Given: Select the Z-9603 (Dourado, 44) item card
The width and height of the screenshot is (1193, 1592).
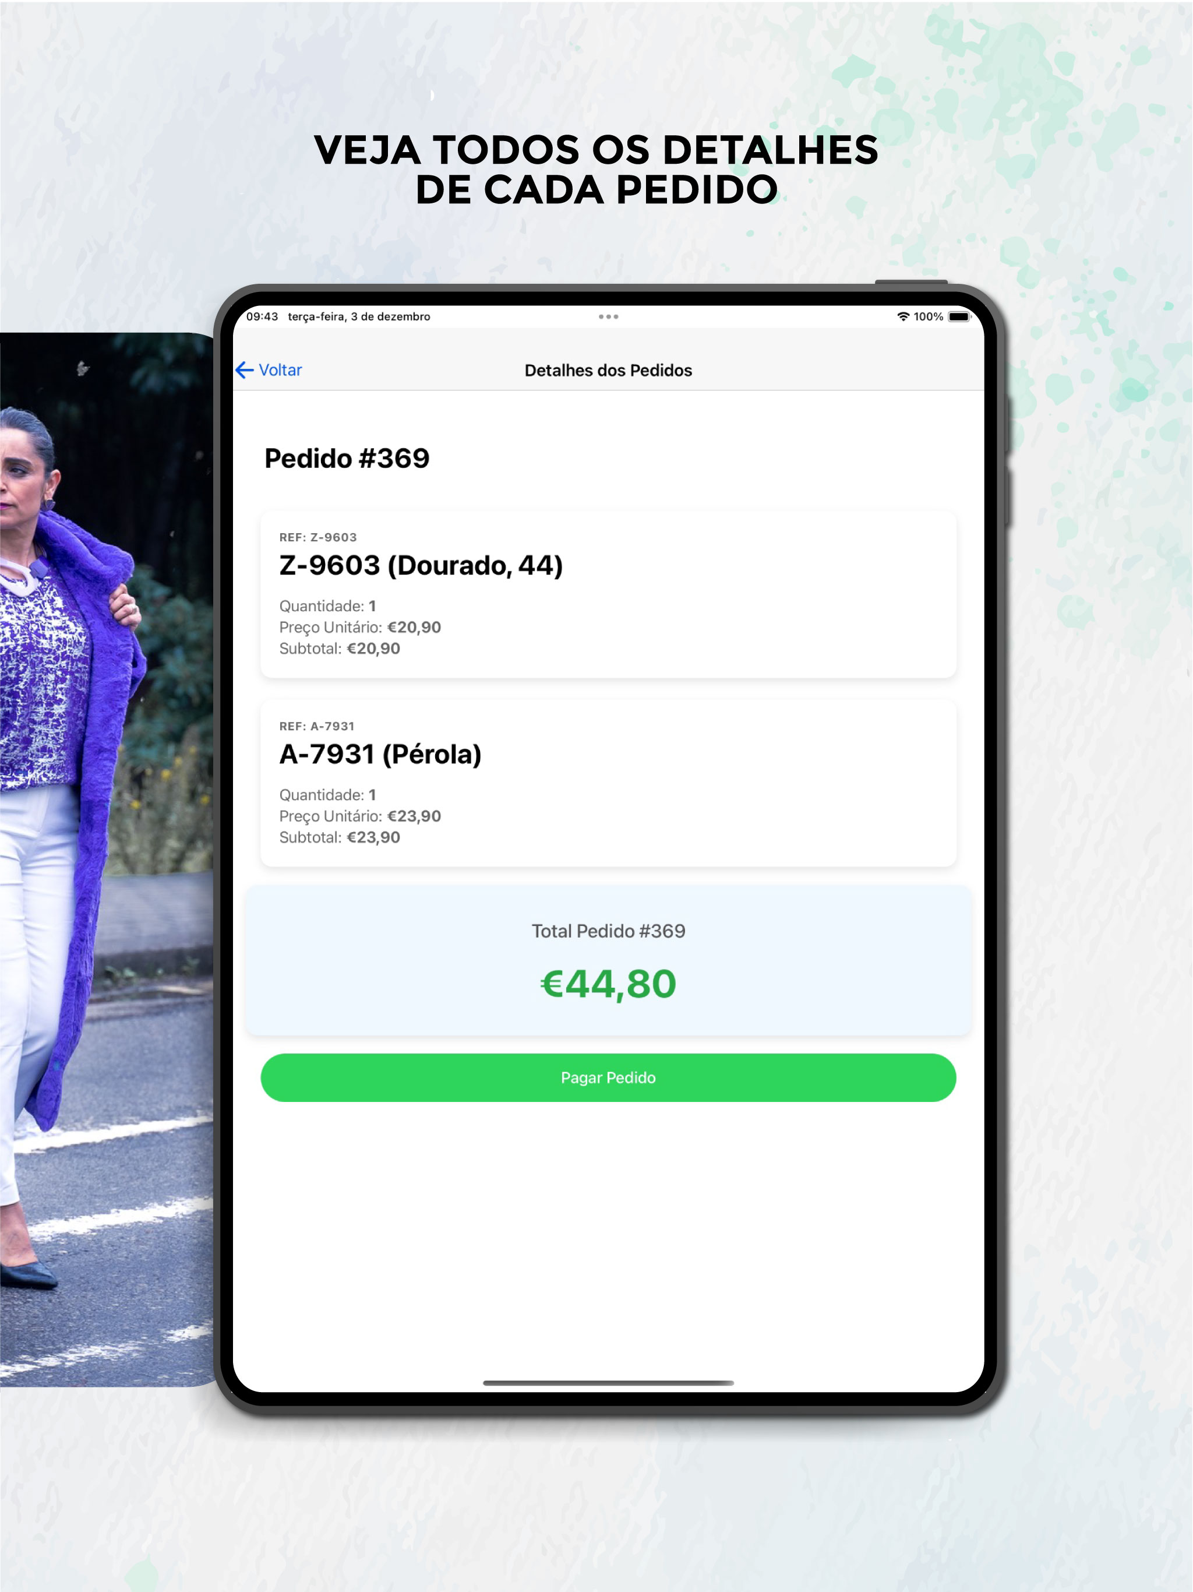Looking at the screenshot, I should pyautogui.click(x=608, y=594).
